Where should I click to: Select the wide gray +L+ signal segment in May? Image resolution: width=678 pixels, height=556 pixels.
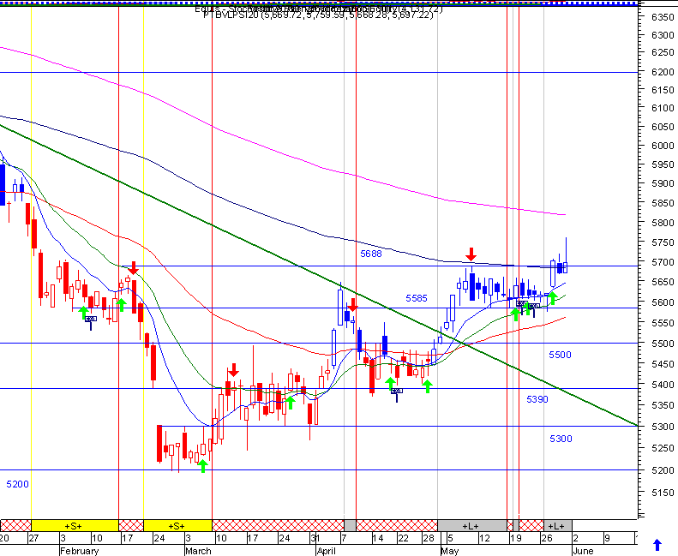tap(472, 526)
